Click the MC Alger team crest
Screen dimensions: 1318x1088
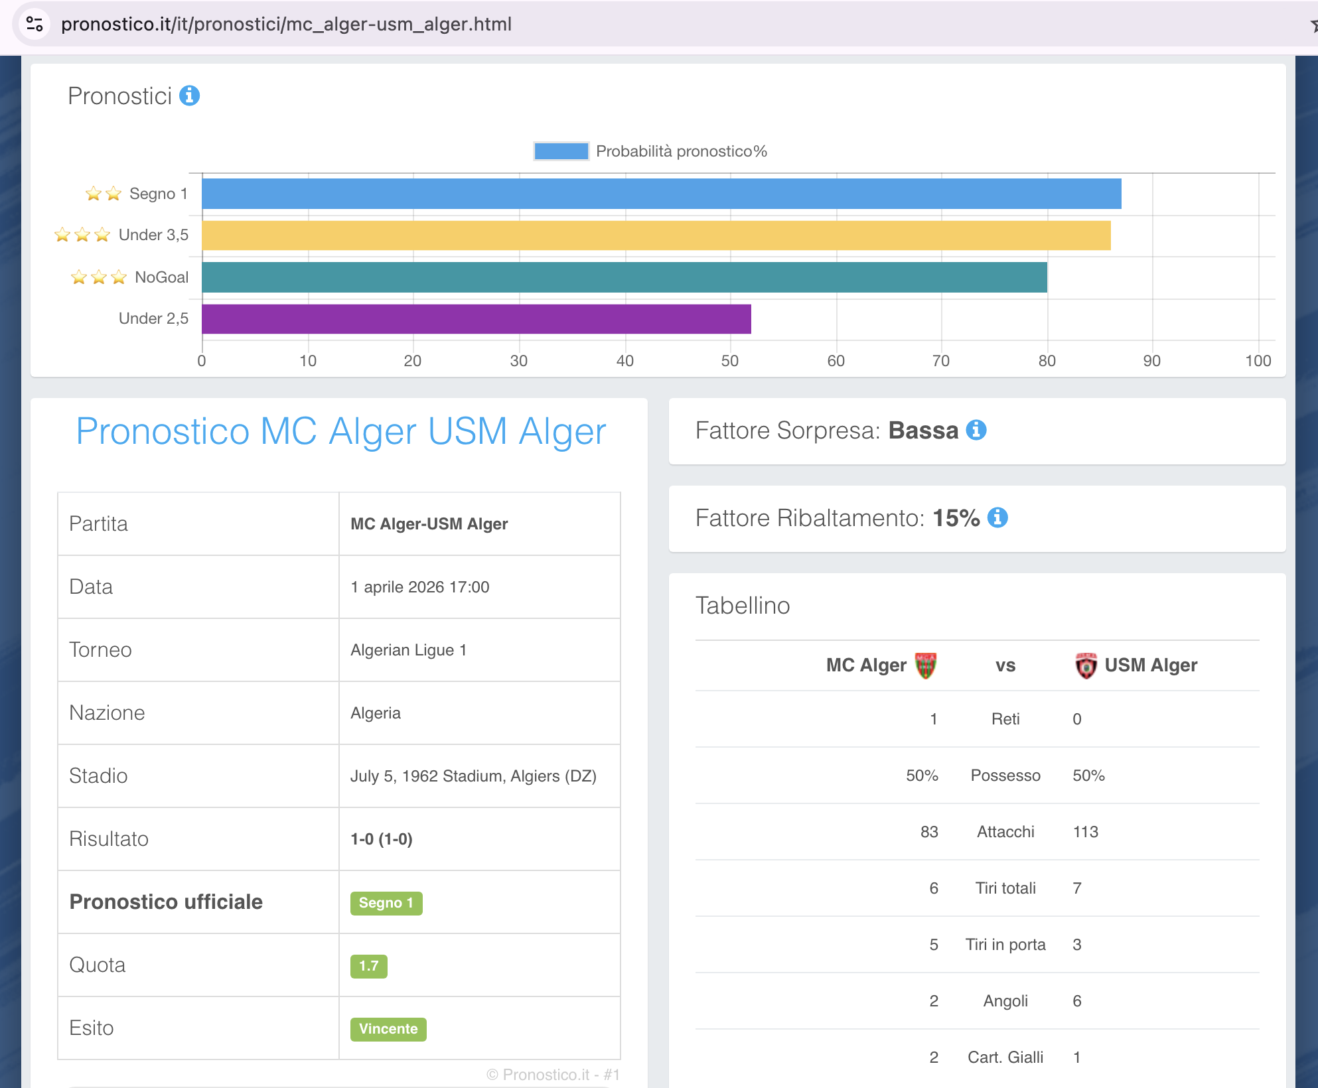(925, 665)
